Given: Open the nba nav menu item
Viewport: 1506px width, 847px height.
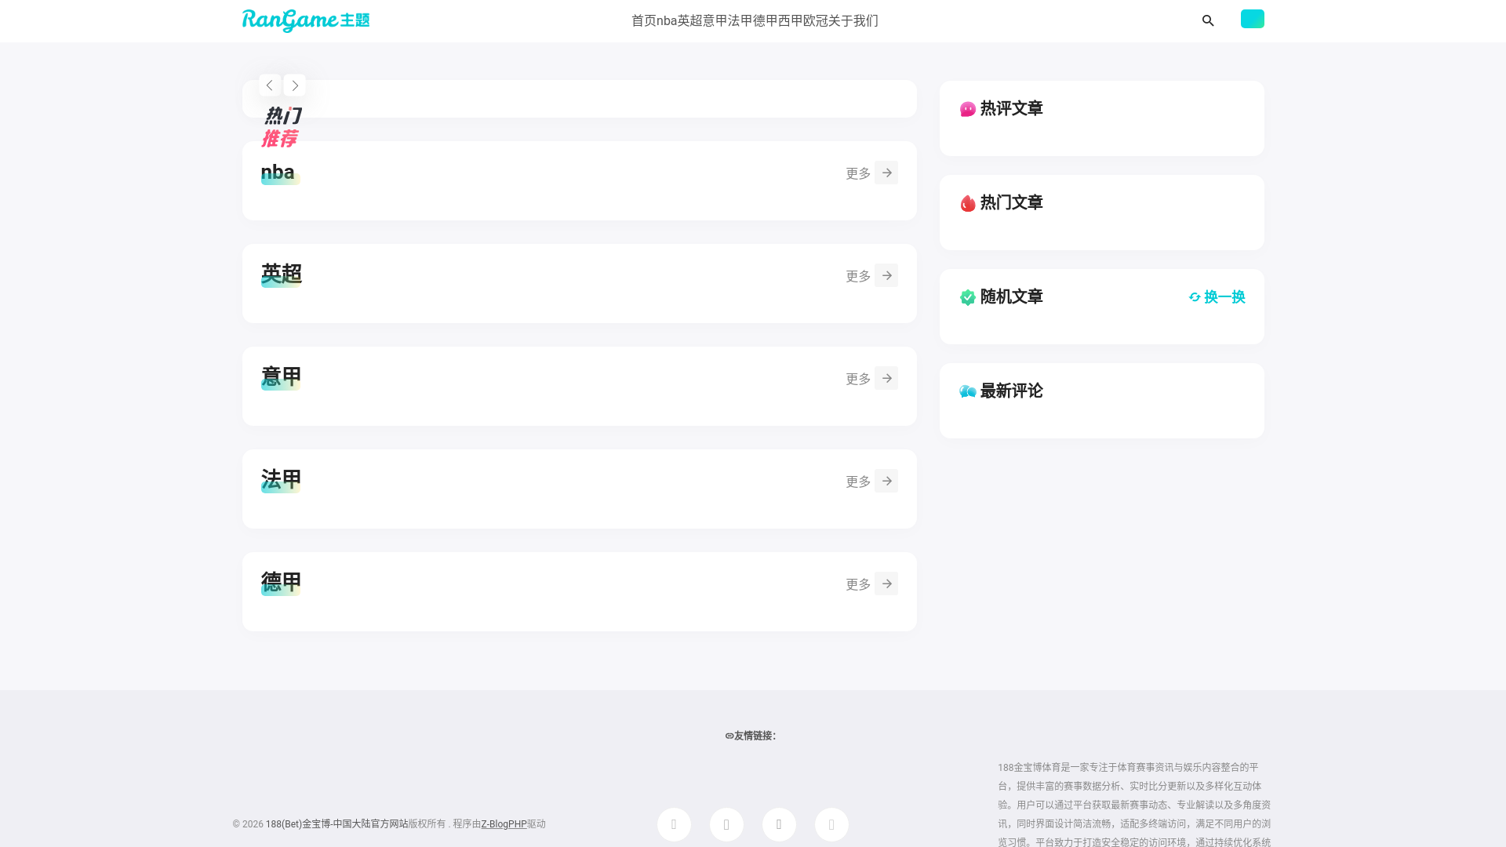Looking at the screenshot, I should (x=667, y=21).
